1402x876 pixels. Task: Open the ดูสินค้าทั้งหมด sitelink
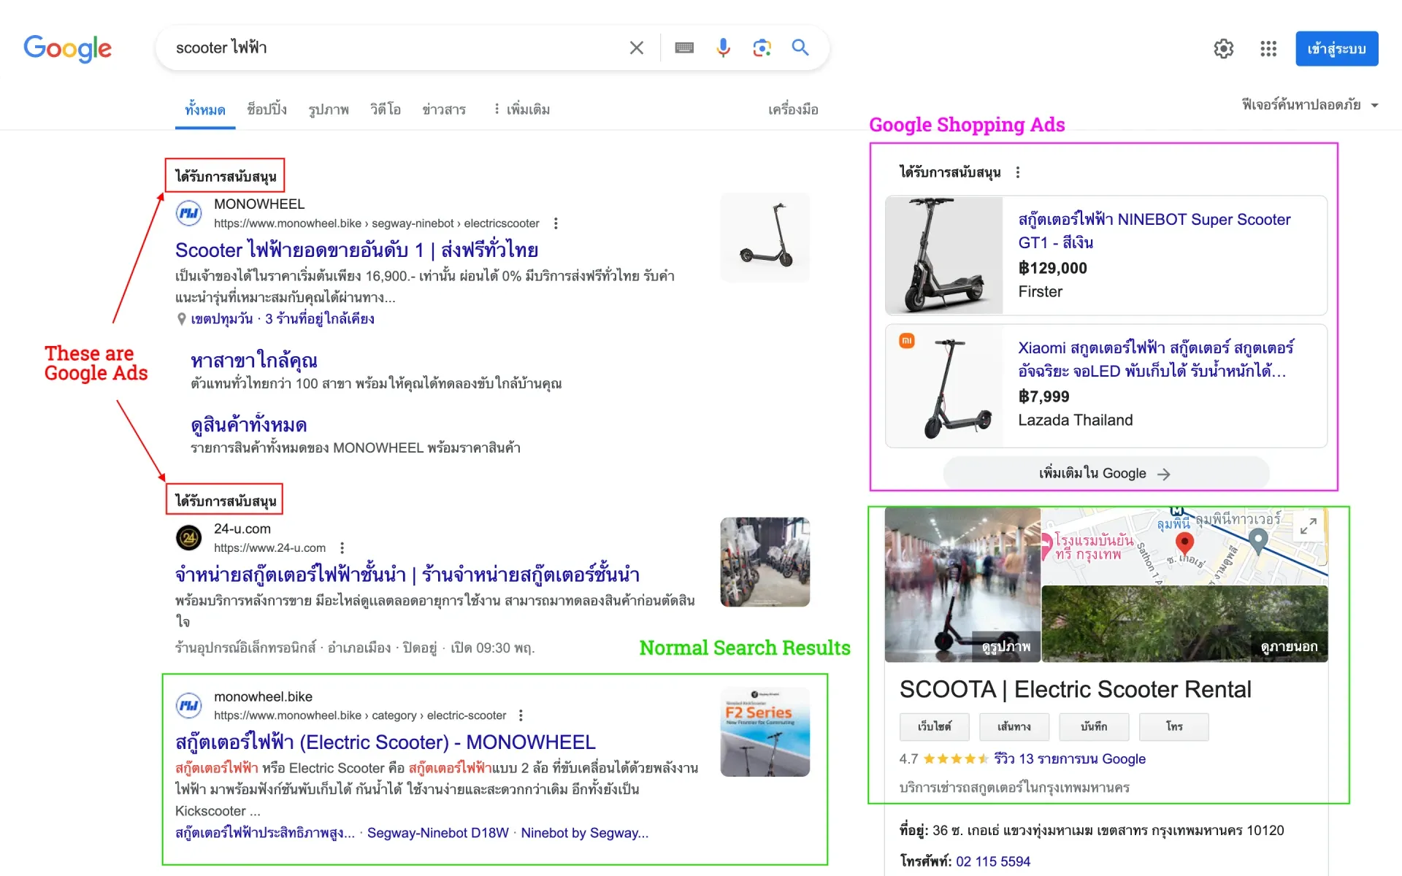pyautogui.click(x=248, y=425)
